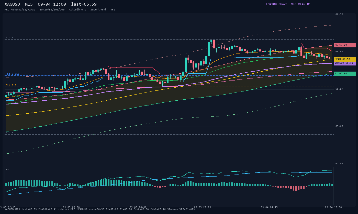358x214 pixels.
Task: Click the EMA100 above status text
Action: pos(277,4)
